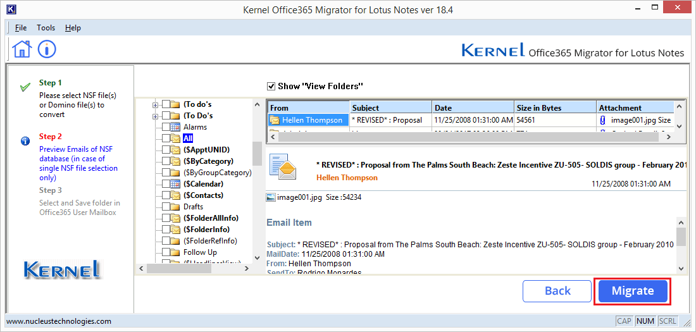Screen dimensions: 696x332
Task: Click folder tree scroll-down arrow
Action: click(257, 258)
